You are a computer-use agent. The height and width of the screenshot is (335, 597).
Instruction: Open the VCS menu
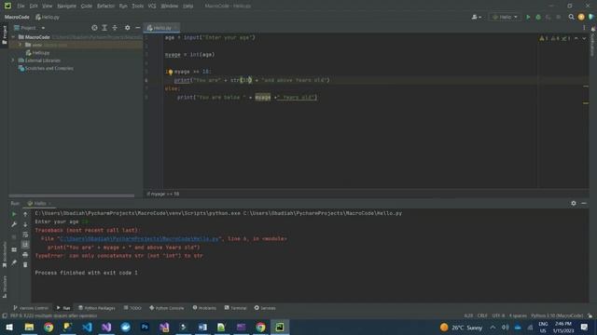(152, 6)
